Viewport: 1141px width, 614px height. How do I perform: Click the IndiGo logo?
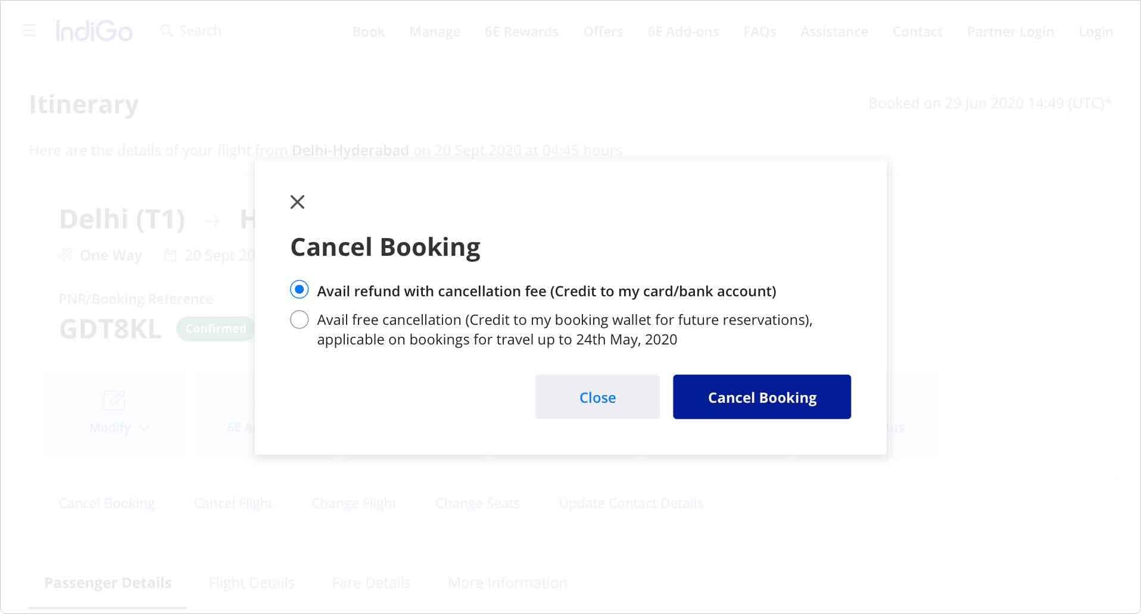point(94,31)
